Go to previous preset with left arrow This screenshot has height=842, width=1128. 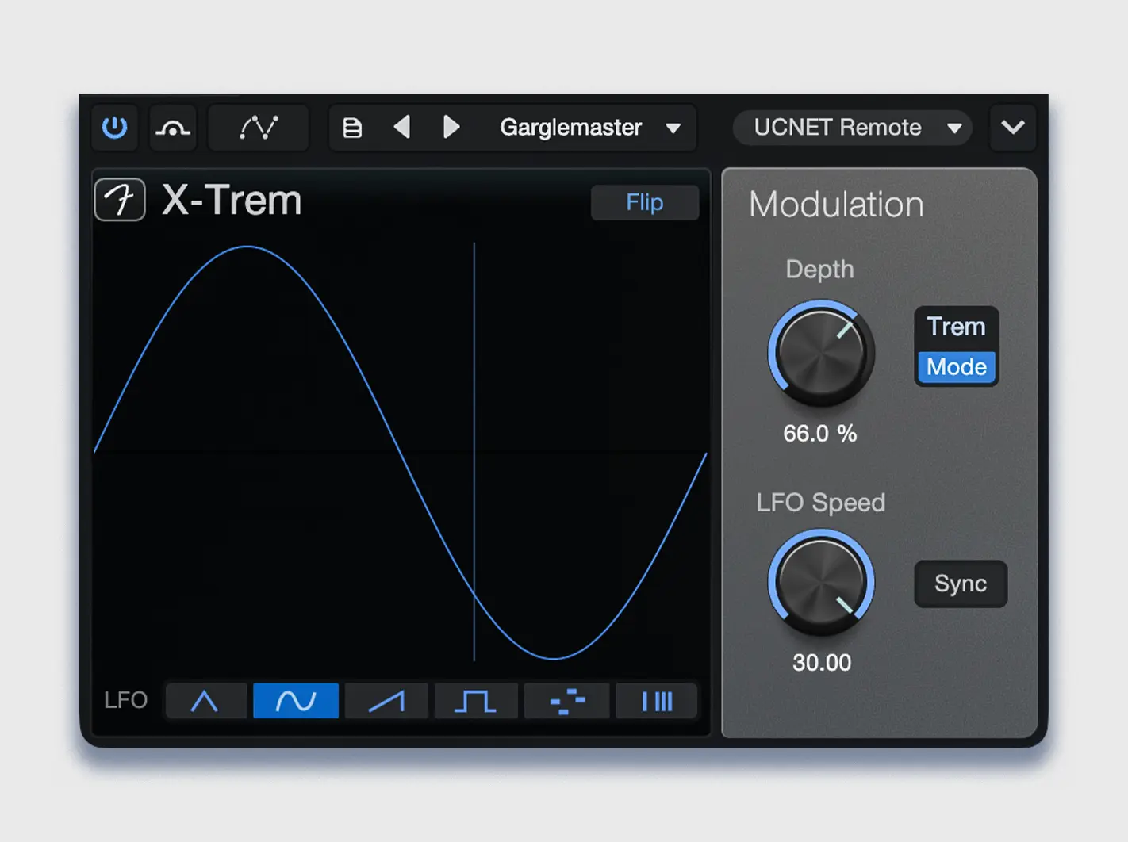pos(402,128)
